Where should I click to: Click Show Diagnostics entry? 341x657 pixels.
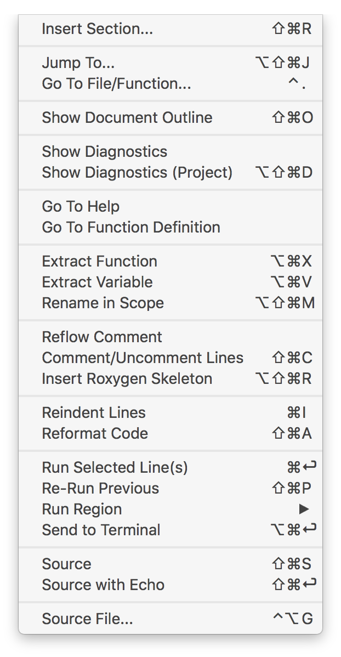pyautogui.click(x=170, y=152)
